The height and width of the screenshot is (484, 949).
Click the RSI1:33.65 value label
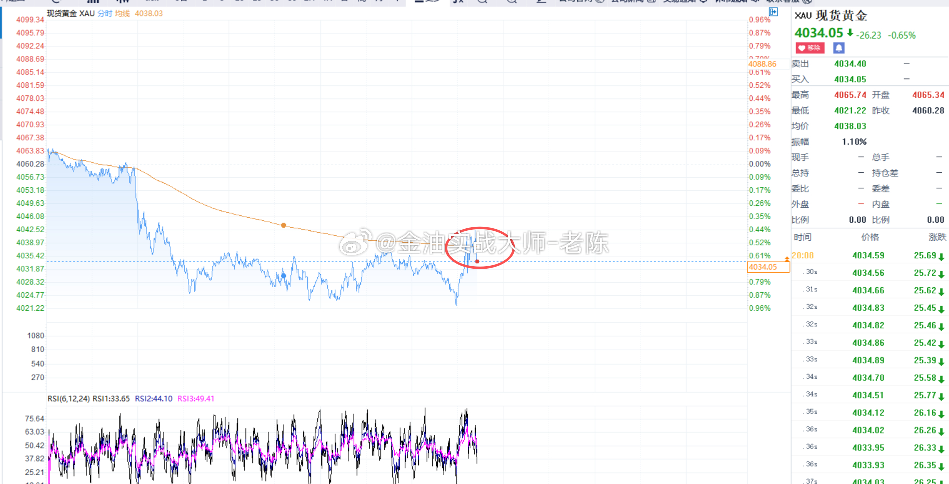coord(111,399)
